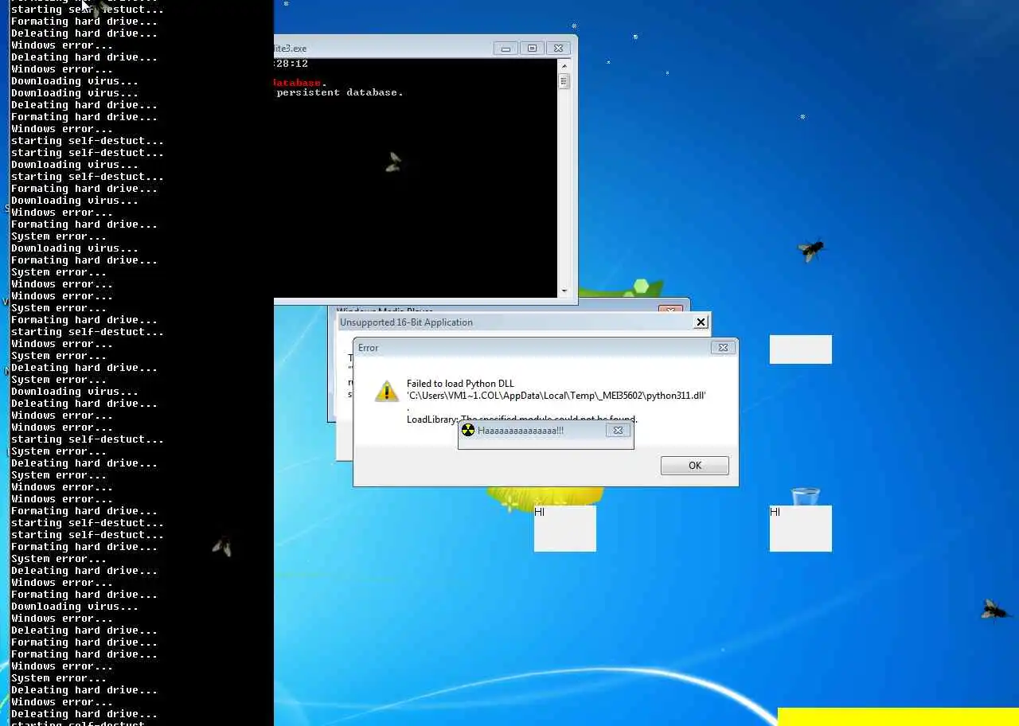1019x726 pixels.
Task: Click the blank white box right of Error dialog
Action: tap(801, 349)
